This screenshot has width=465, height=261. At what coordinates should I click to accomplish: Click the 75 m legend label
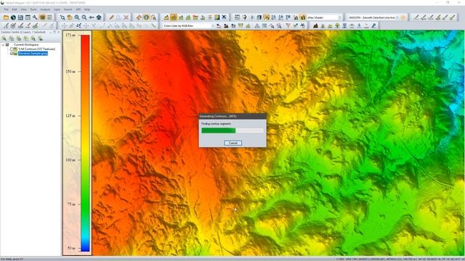pos(71,204)
